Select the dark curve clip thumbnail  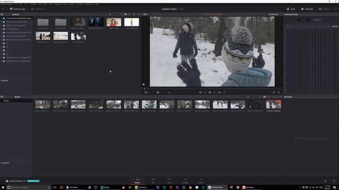coord(255,104)
